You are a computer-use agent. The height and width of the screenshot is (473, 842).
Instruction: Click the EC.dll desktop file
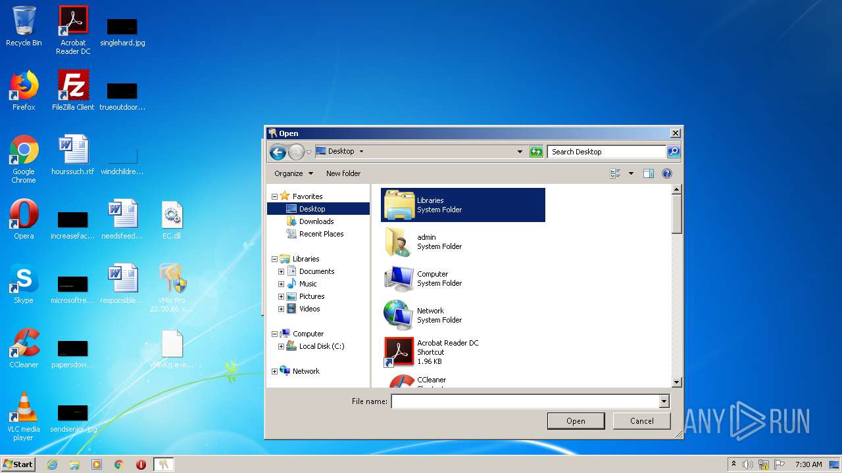(x=172, y=219)
